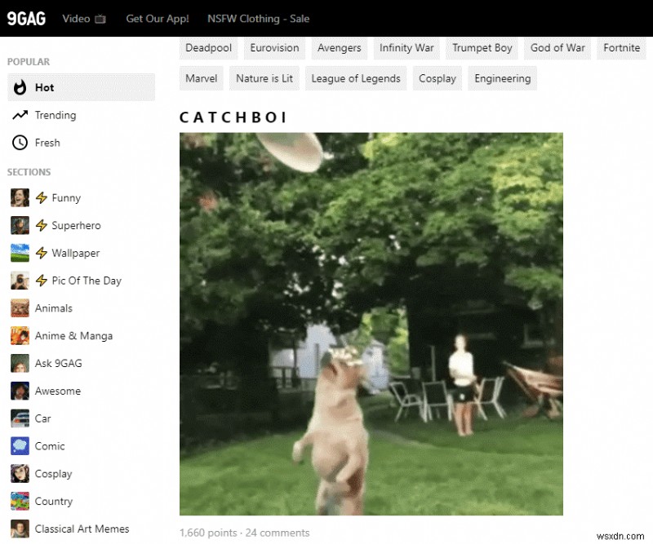This screenshot has height=544, width=653.
Task: Open the Video link in header
Action: tap(76, 19)
